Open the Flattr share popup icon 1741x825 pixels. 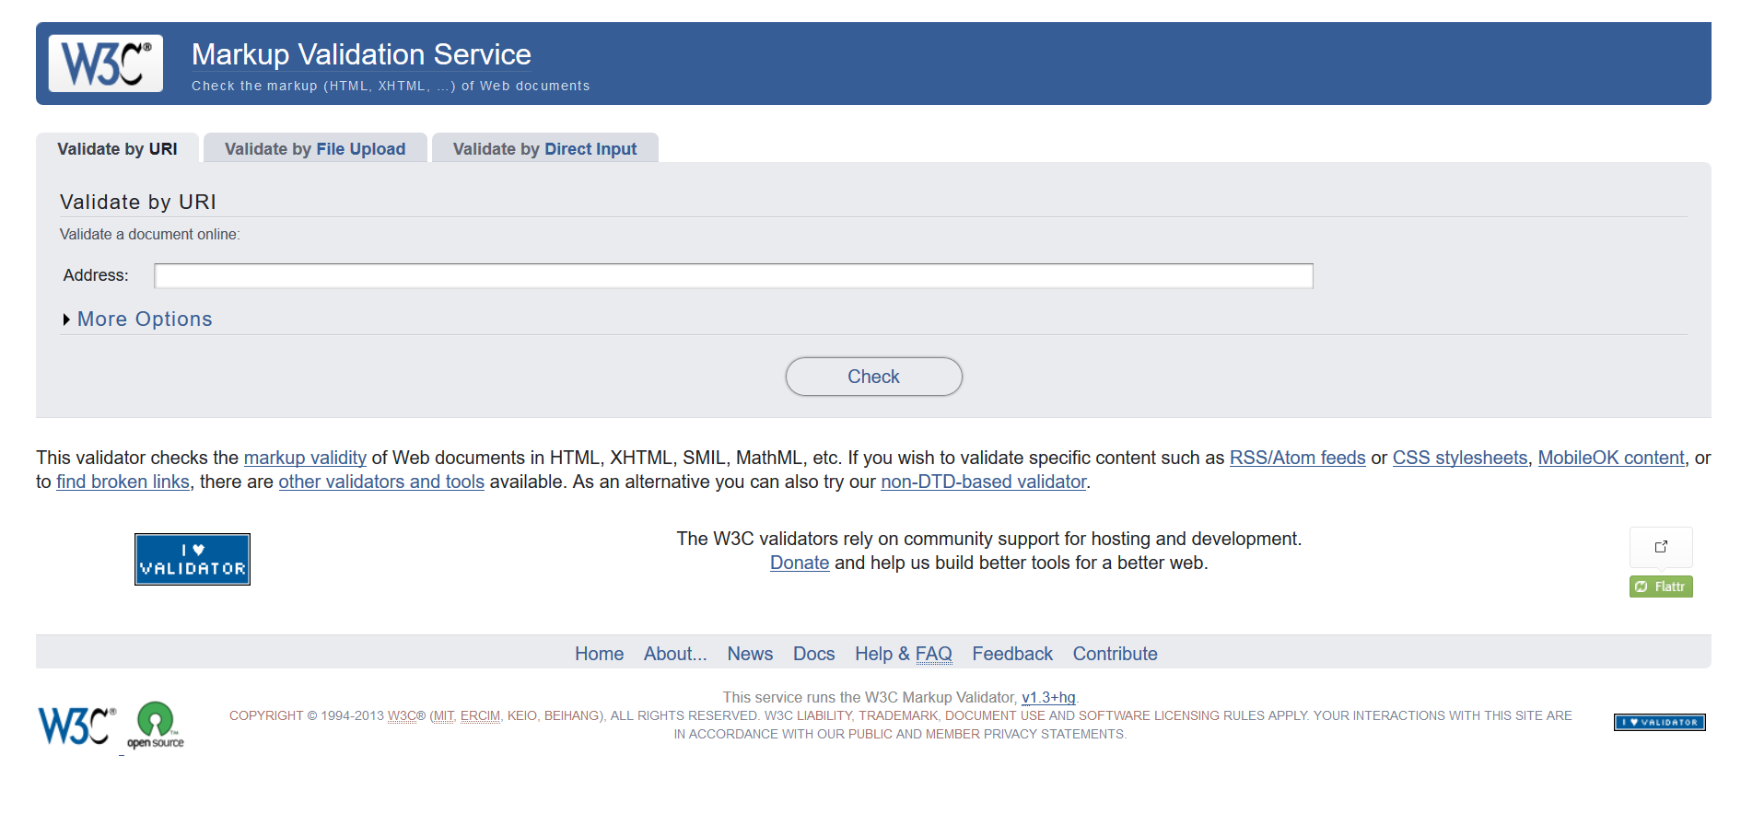coord(1661,547)
